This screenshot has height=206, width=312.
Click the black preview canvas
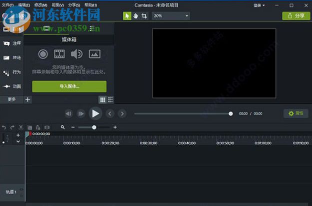(214, 63)
